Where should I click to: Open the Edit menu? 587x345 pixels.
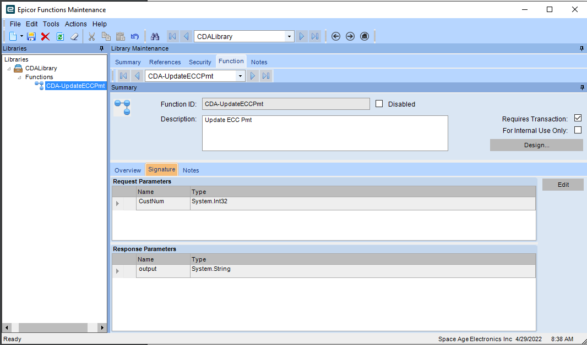tap(32, 24)
